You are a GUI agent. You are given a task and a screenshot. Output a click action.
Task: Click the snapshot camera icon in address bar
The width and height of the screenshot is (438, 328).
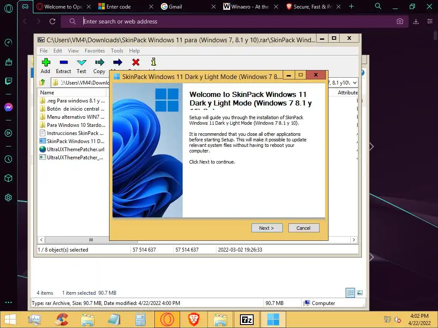pyautogui.click(x=400, y=21)
